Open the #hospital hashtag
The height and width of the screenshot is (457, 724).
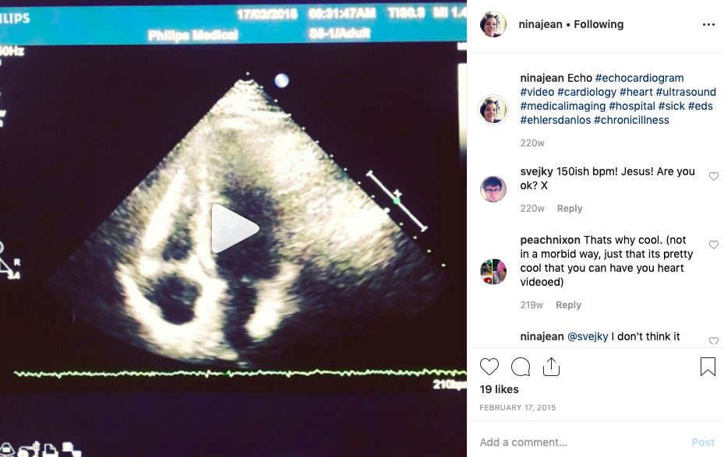click(632, 106)
